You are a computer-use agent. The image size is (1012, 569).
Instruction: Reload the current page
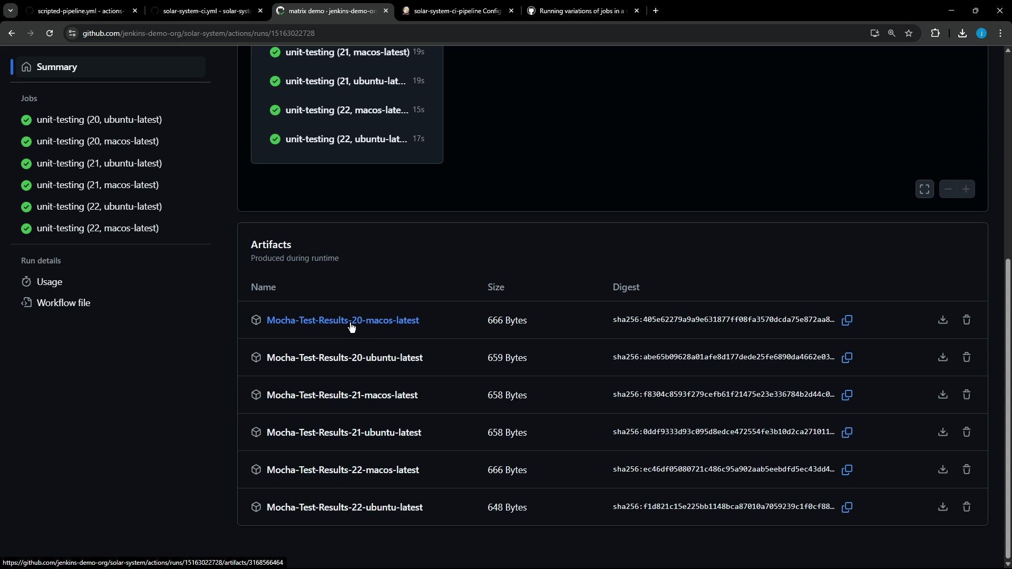coord(50,33)
